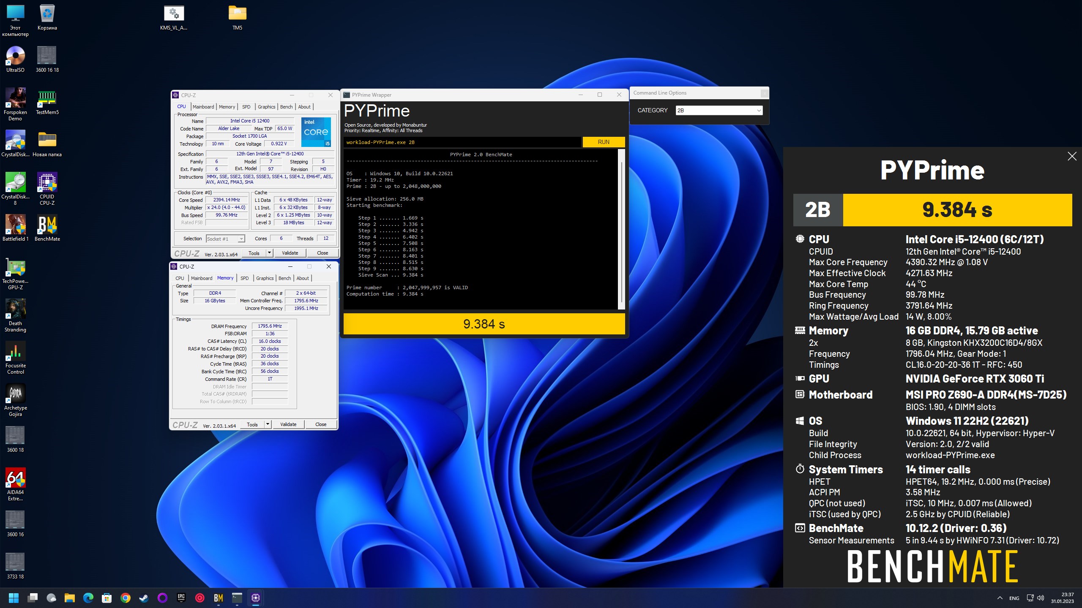Open the 3733 18 screenshot file
The image size is (1082, 608).
[15, 566]
